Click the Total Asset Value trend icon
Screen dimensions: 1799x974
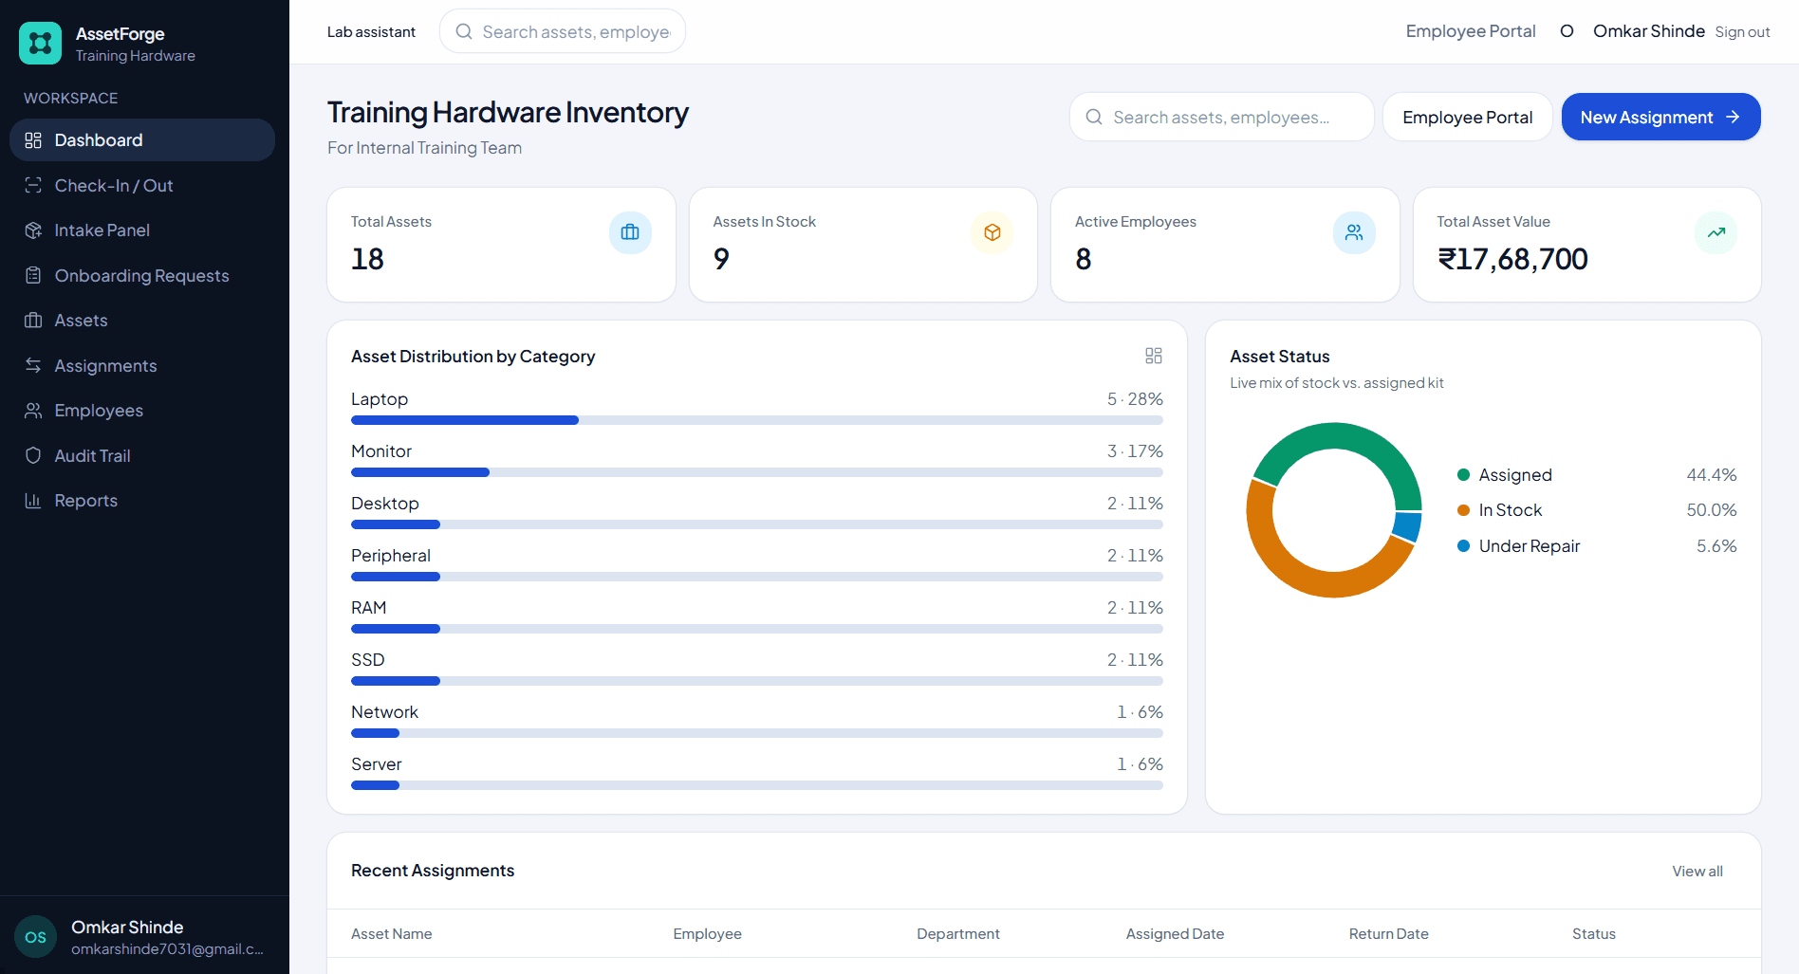[x=1716, y=232]
